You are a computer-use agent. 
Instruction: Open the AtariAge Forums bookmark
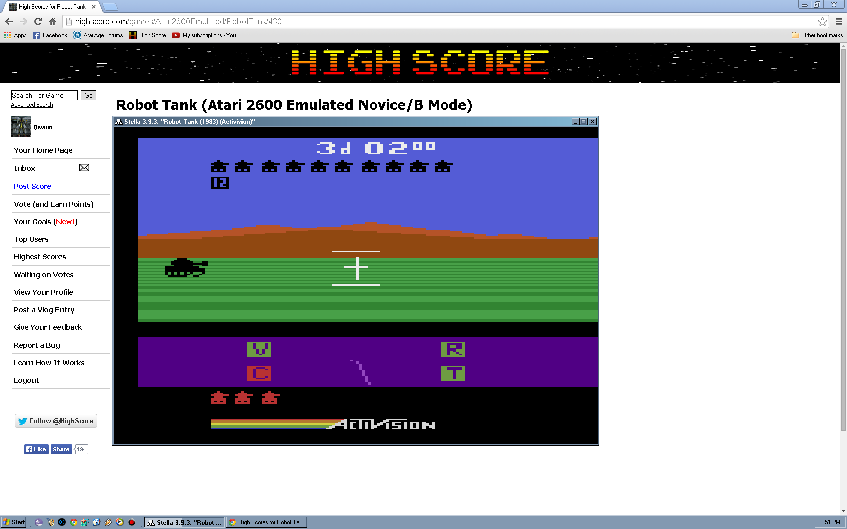[98, 35]
